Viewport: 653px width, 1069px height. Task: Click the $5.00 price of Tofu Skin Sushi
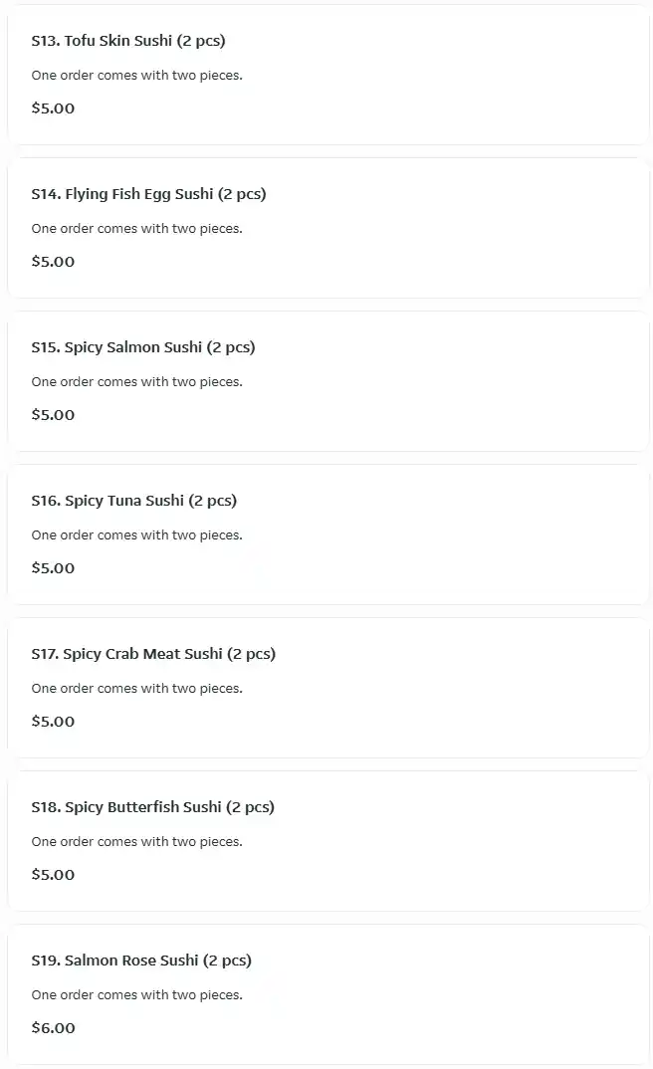(x=53, y=107)
